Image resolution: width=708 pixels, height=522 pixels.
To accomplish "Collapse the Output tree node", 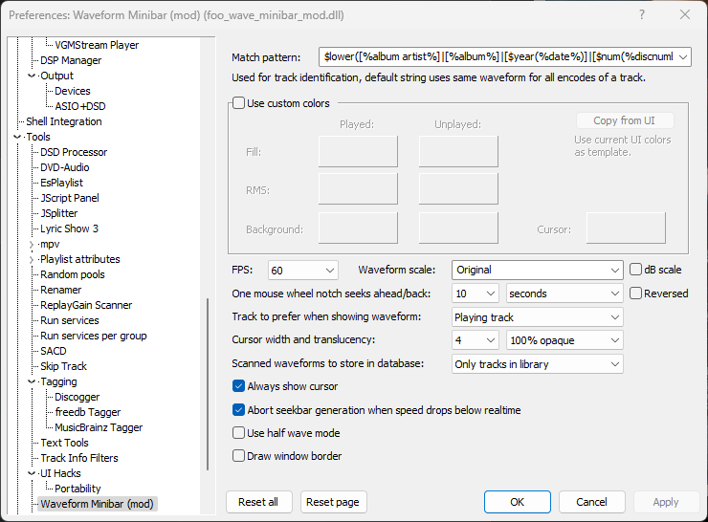I will [x=32, y=76].
